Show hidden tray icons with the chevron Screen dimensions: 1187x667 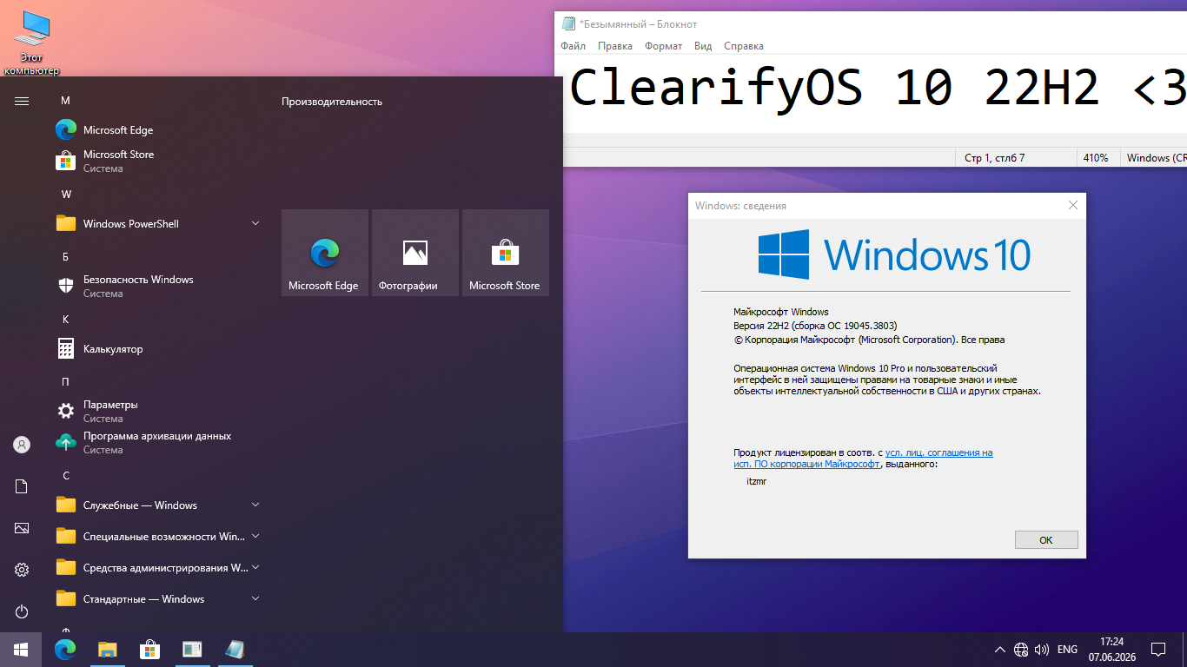pos(999,650)
